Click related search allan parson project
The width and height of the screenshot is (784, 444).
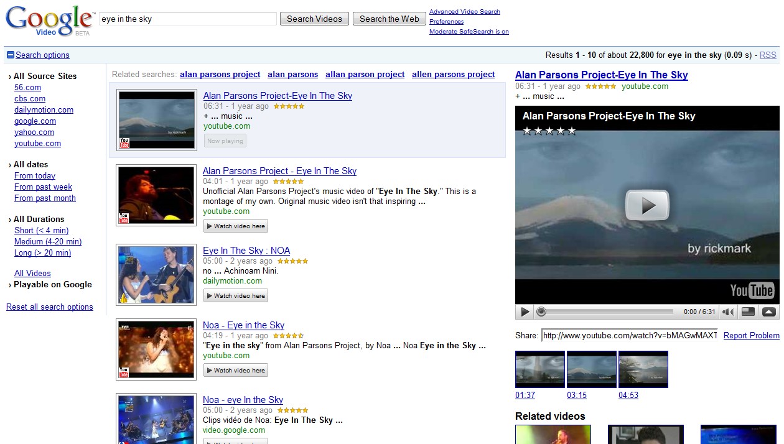pyautogui.click(x=365, y=75)
